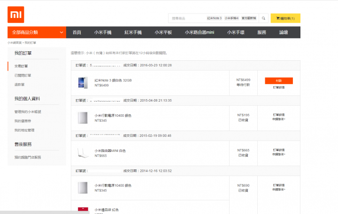Open the 小米手機 nav item
Viewport: 338px width, 214px height.
pos(103,32)
